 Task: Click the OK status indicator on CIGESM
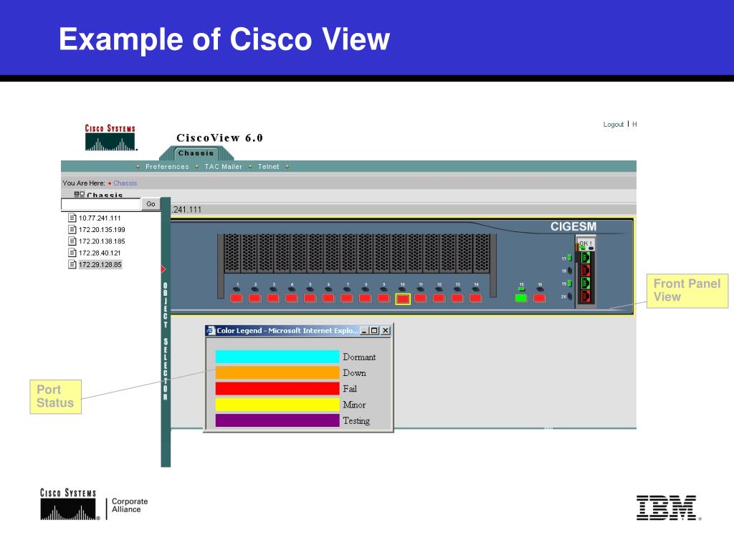click(x=586, y=243)
